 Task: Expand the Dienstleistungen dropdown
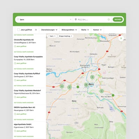49,30
